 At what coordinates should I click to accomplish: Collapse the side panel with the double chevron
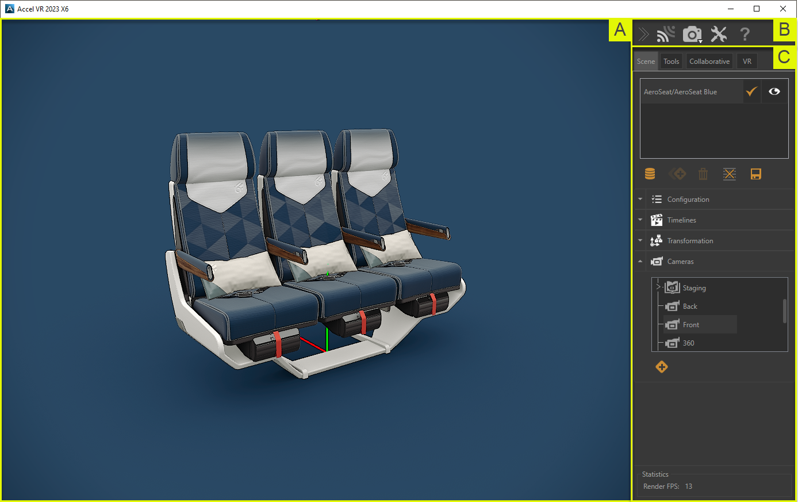pos(643,35)
